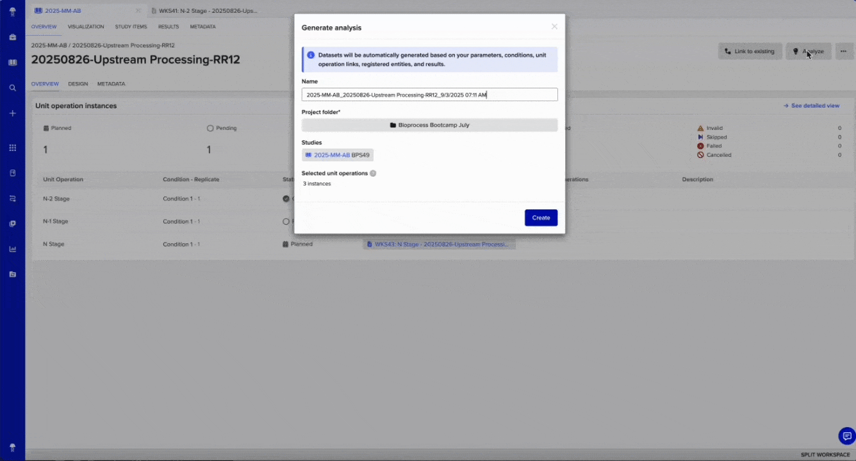Viewport: 856px width, 461px height.
Task: Switch to the Visualization tab
Action: [x=86, y=27]
